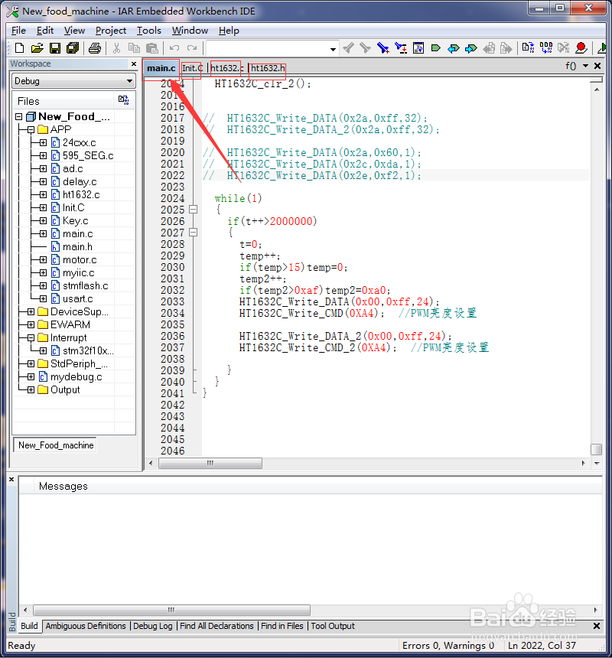This screenshot has width=612, height=658.
Task: Save all files with the stacked floppies icon
Action: pos(73,48)
